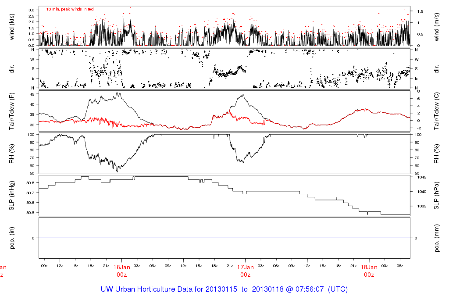This screenshot has height=307, width=449.
Task: Click the 'Tair/Tdew (C)' axis label
Action: tap(437, 111)
